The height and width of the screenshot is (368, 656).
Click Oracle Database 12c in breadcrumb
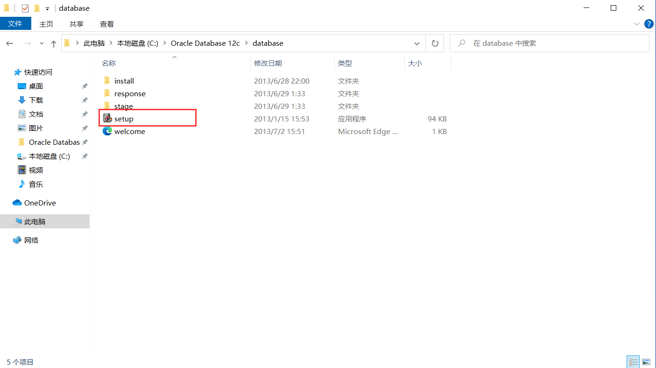click(x=205, y=43)
